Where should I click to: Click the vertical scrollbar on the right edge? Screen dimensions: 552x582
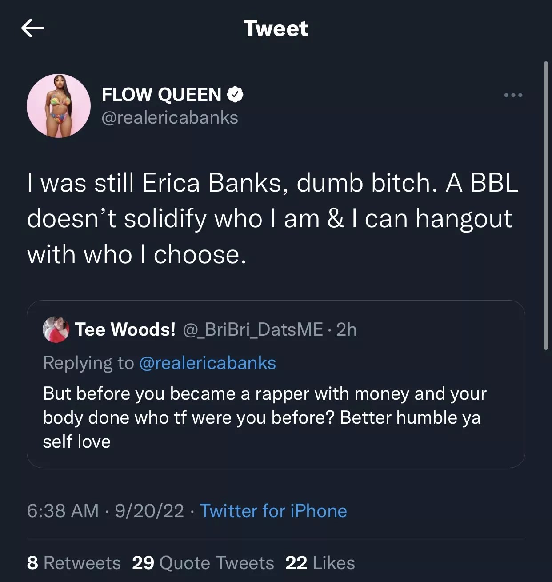click(x=546, y=205)
